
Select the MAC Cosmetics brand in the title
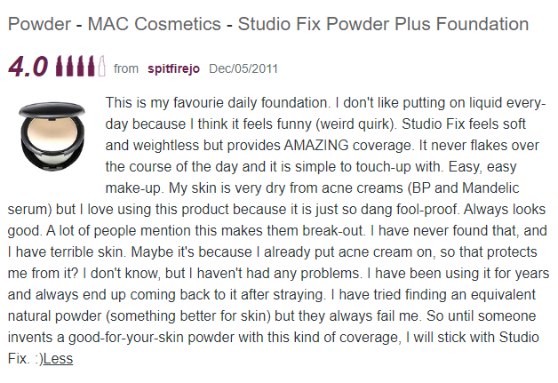click(x=155, y=24)
